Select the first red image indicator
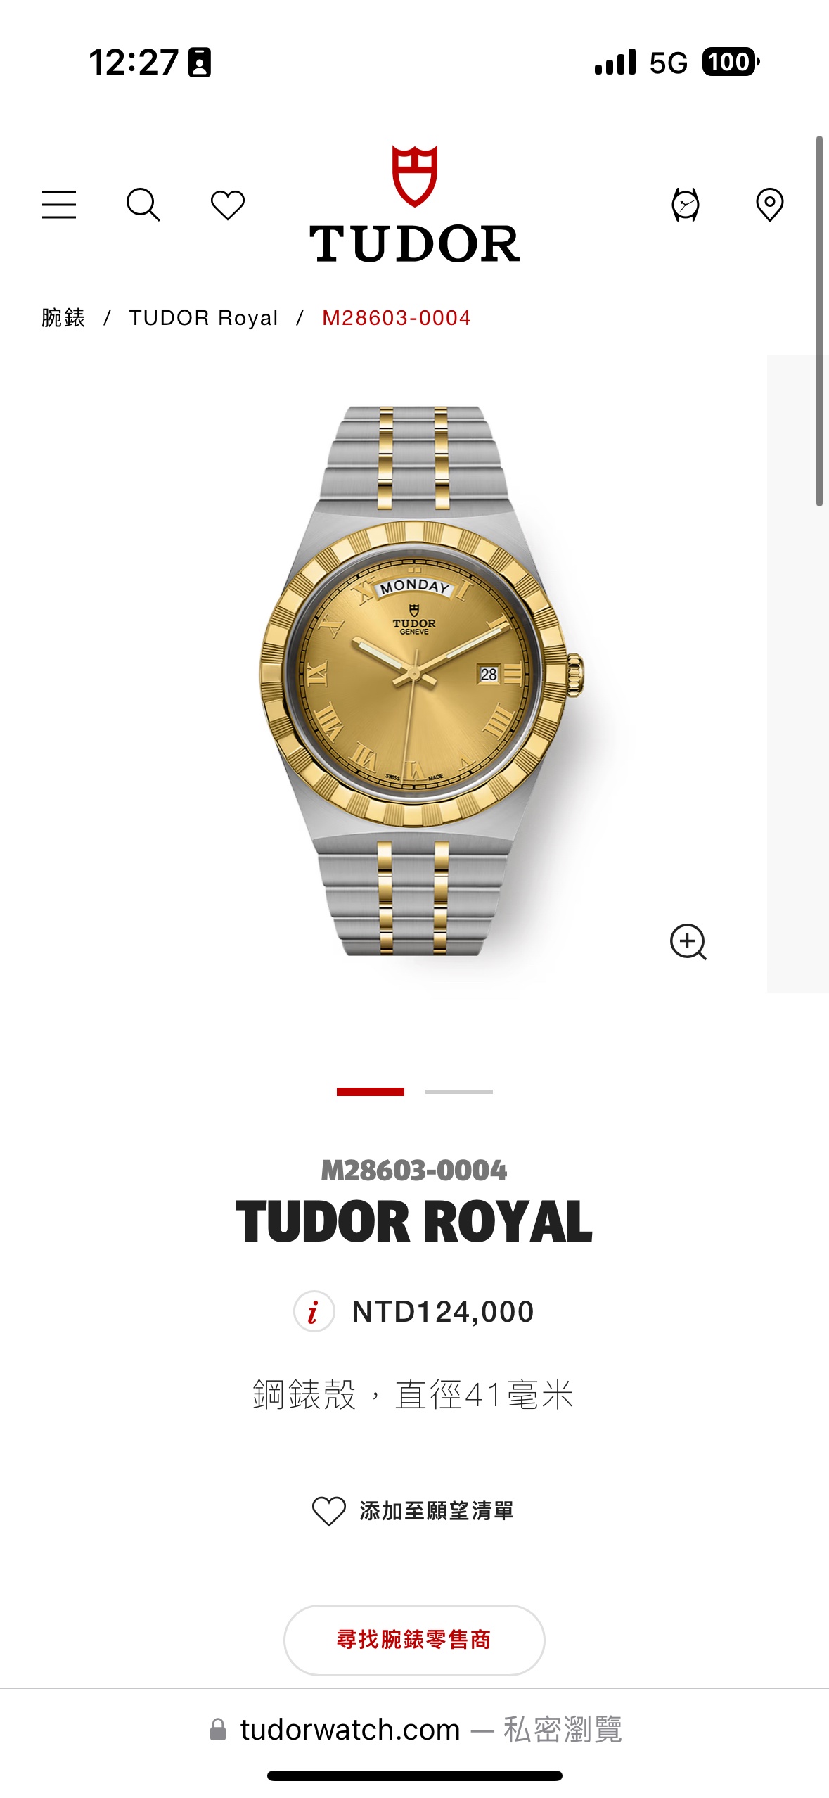829x1798 pixels. coord(371,1092)
